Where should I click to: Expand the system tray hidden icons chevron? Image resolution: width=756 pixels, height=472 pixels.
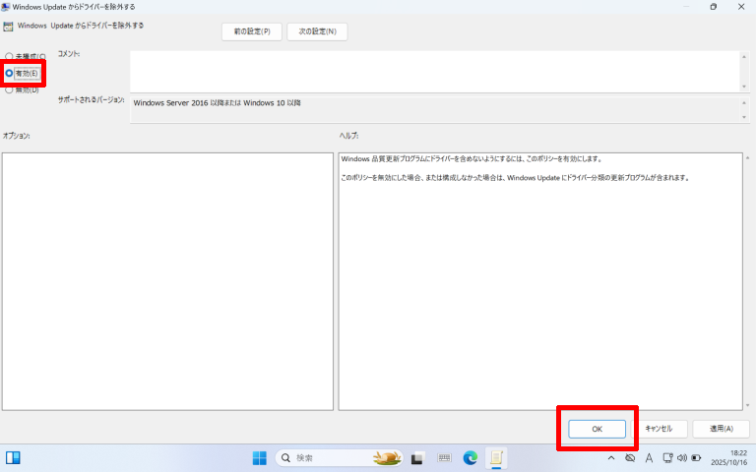[x=610, y=458]
